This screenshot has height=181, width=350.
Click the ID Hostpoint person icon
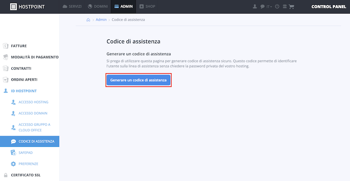[x=6, y=91]
